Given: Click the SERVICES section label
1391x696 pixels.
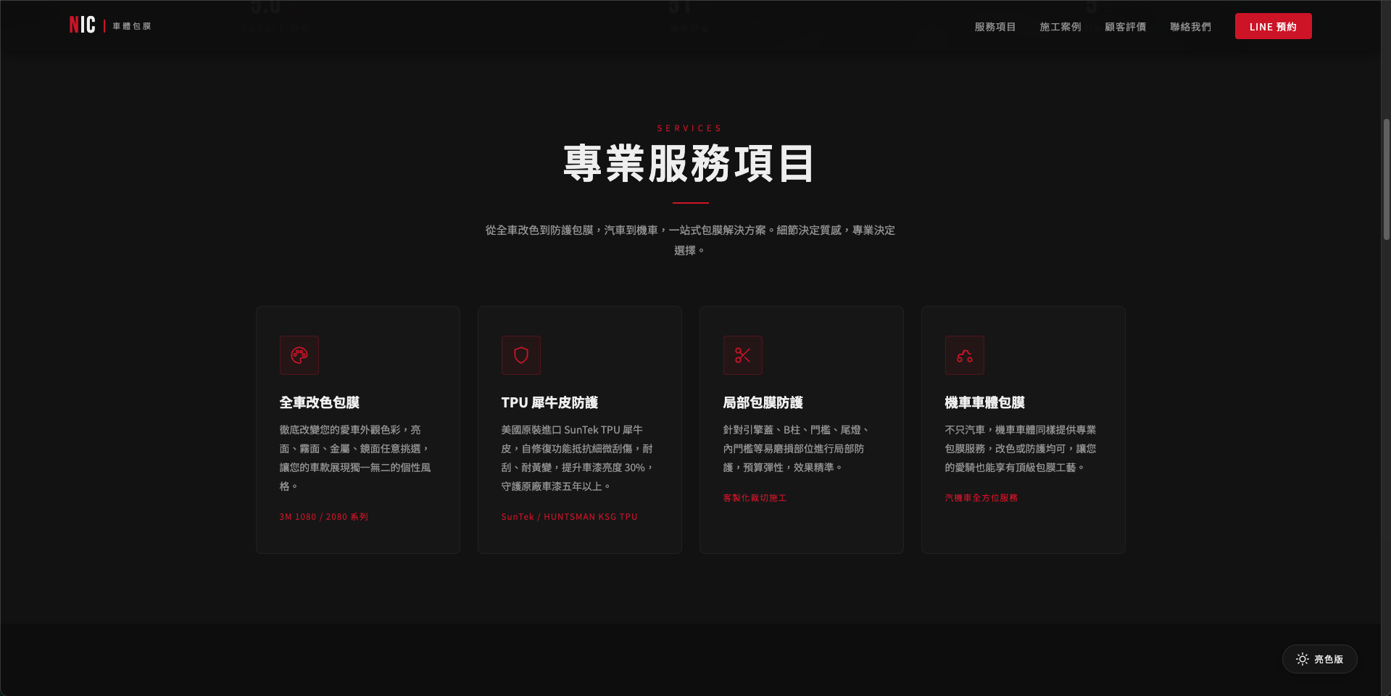Looking at the screenshot, I should click(690, 128).
